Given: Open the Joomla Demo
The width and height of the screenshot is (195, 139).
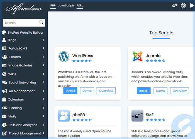Looking at the screenshot, I should 160,91.
